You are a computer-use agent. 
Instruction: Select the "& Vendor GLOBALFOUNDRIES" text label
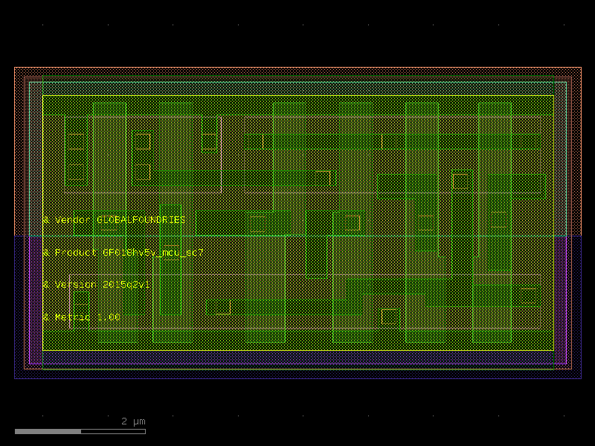(x=115, y=220)
